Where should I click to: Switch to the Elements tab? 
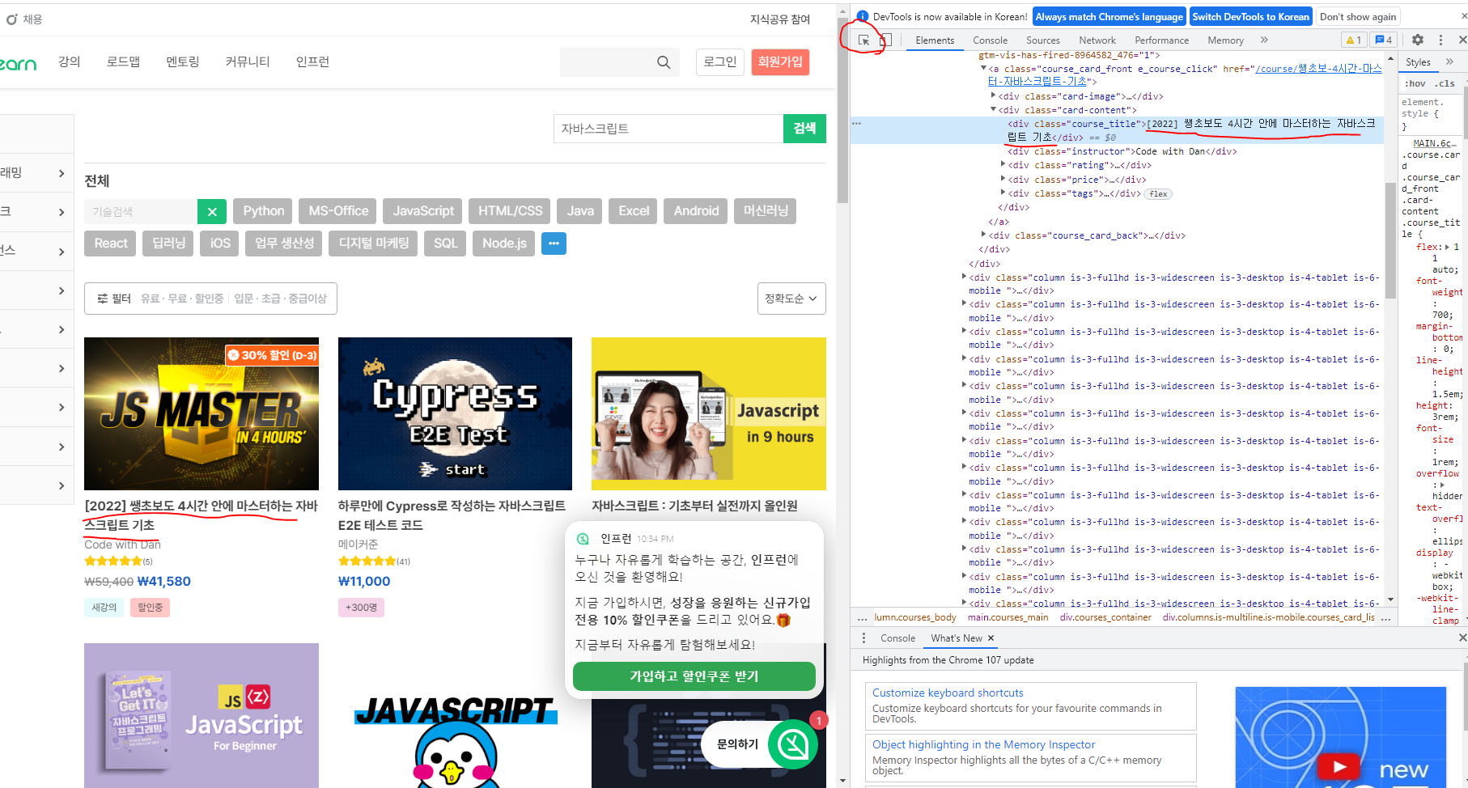tap(935, 40)
